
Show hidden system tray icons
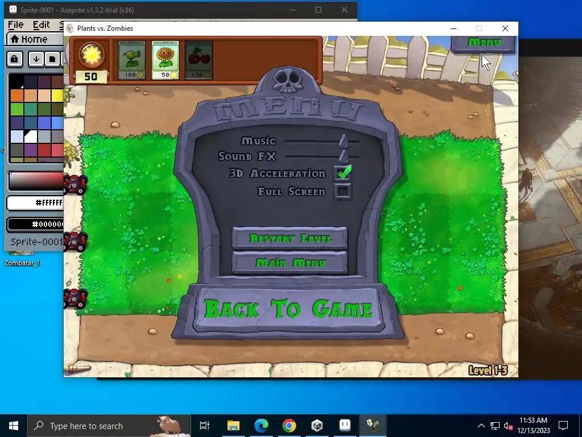[481, 426]
